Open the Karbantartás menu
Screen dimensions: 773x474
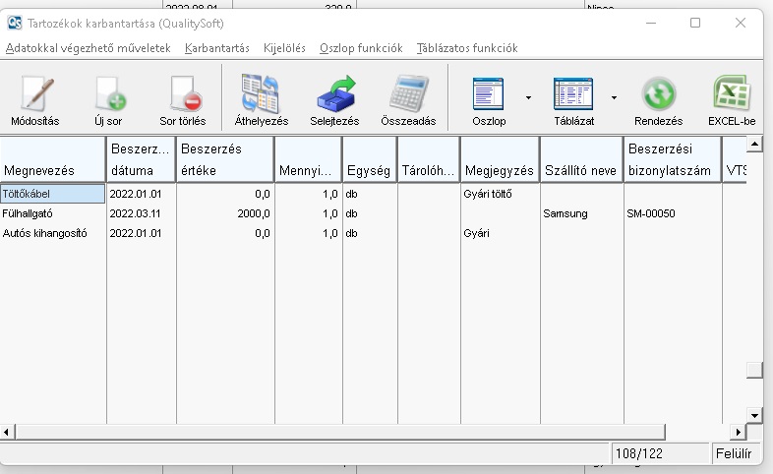pyautogui.click(x=216, y=48)
